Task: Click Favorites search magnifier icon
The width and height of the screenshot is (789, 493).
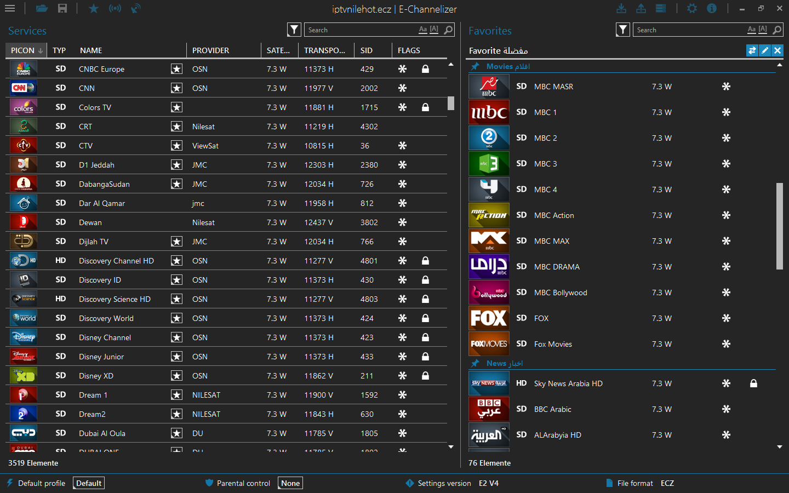Action: 777,30
